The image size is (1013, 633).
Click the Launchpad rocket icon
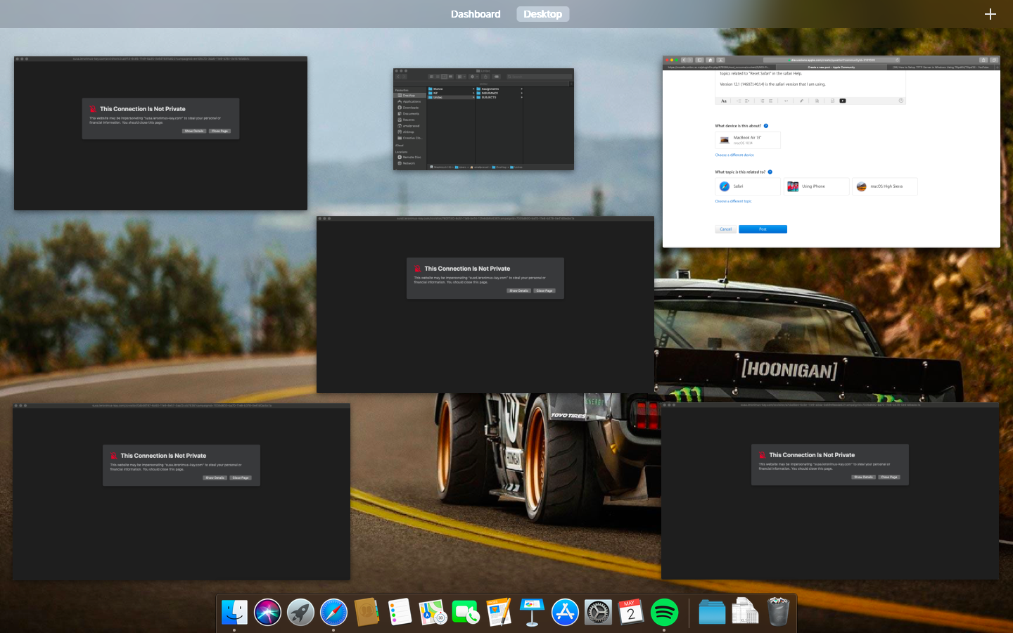tap(300, 613)
